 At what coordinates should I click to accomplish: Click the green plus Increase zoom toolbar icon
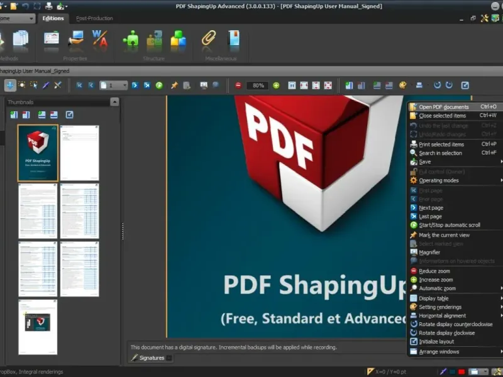[x=276, y=85]
